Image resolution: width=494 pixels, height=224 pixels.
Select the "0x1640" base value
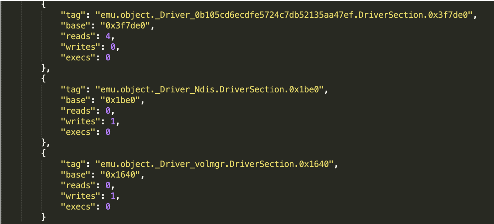click(120, 175)
